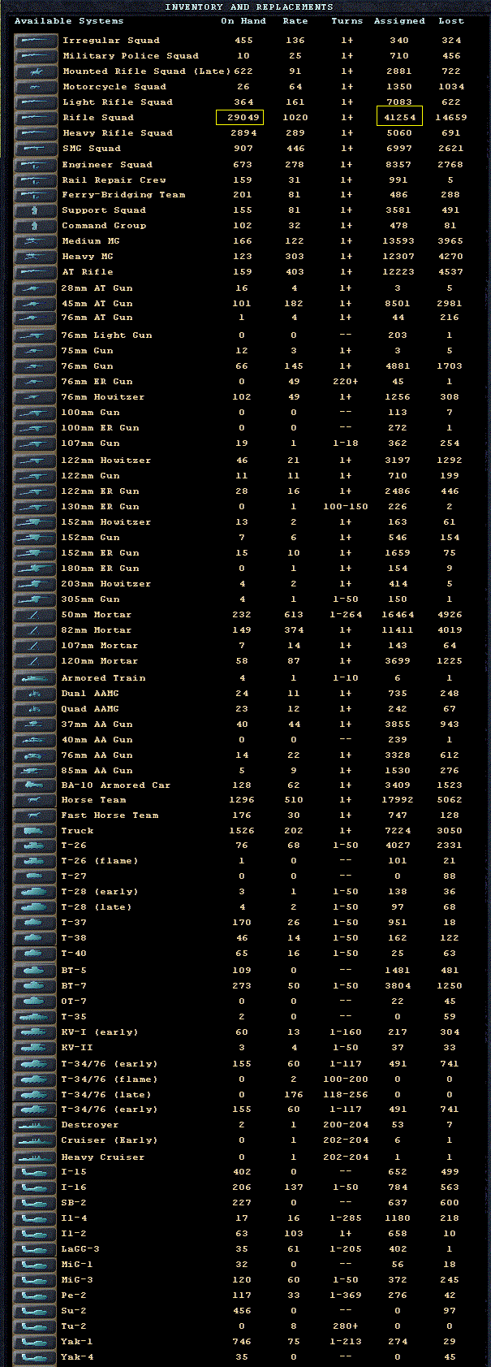491x1367 pixels.
Task: Click the 'Available Systems' column header
Action: (x=69, y=21)
